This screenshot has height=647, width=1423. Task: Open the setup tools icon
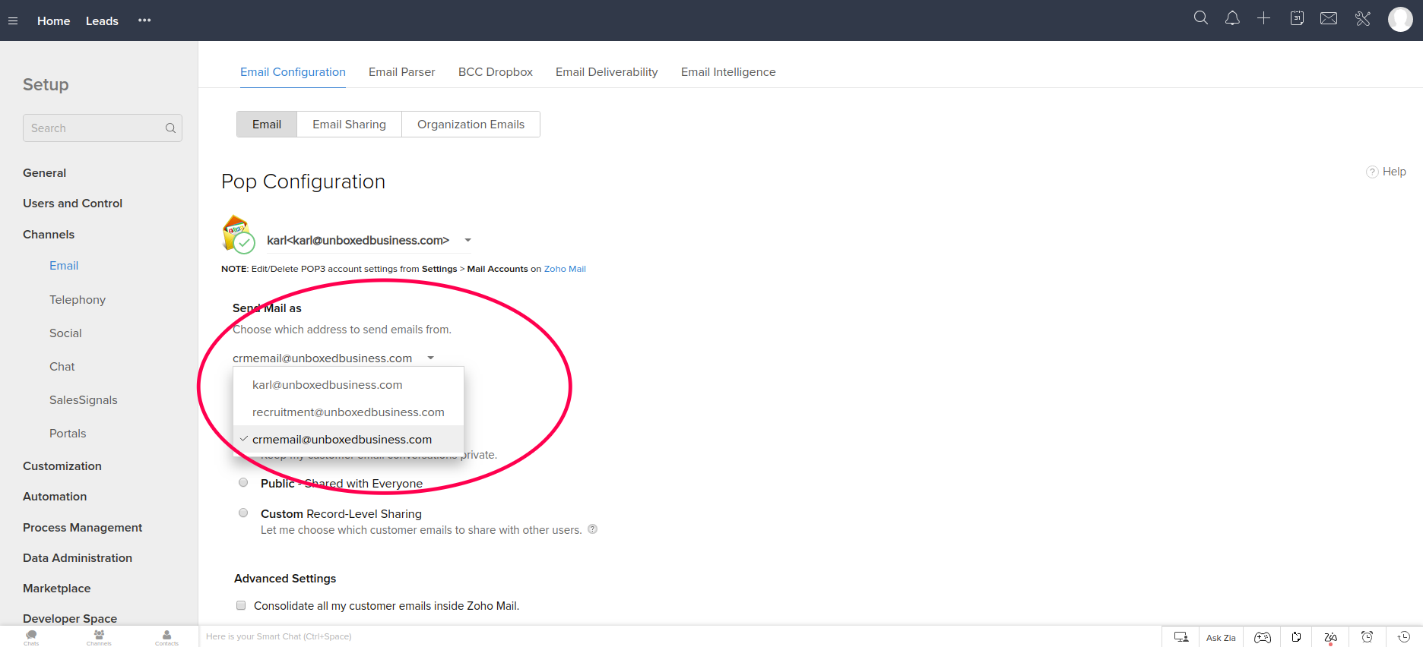point(1363,18)
